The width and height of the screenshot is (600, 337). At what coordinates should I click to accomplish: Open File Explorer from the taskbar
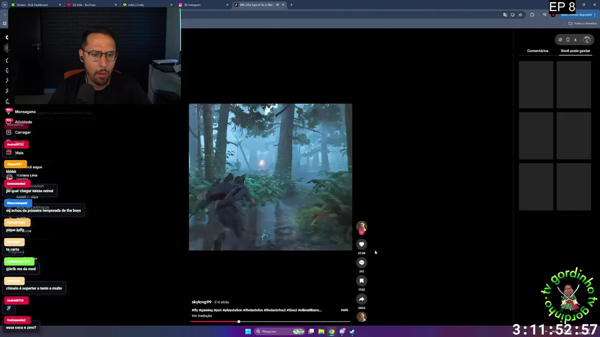coord(321,331)
